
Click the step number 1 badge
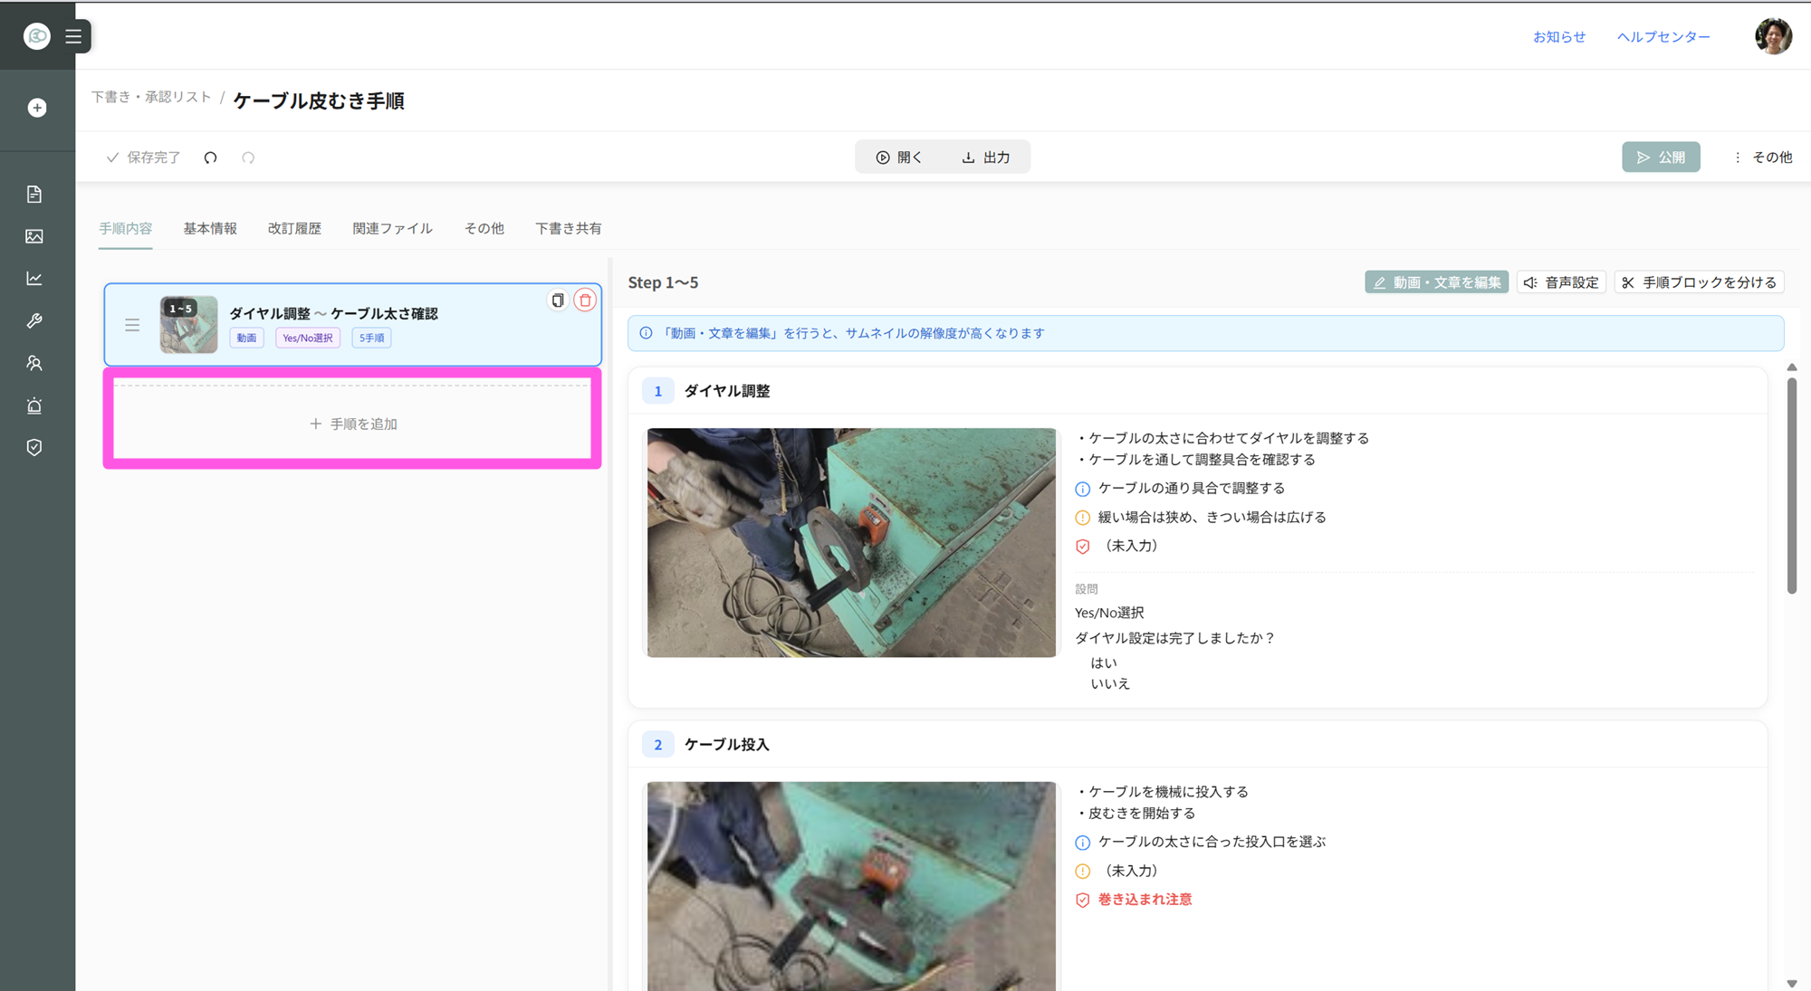pos(658,391)
